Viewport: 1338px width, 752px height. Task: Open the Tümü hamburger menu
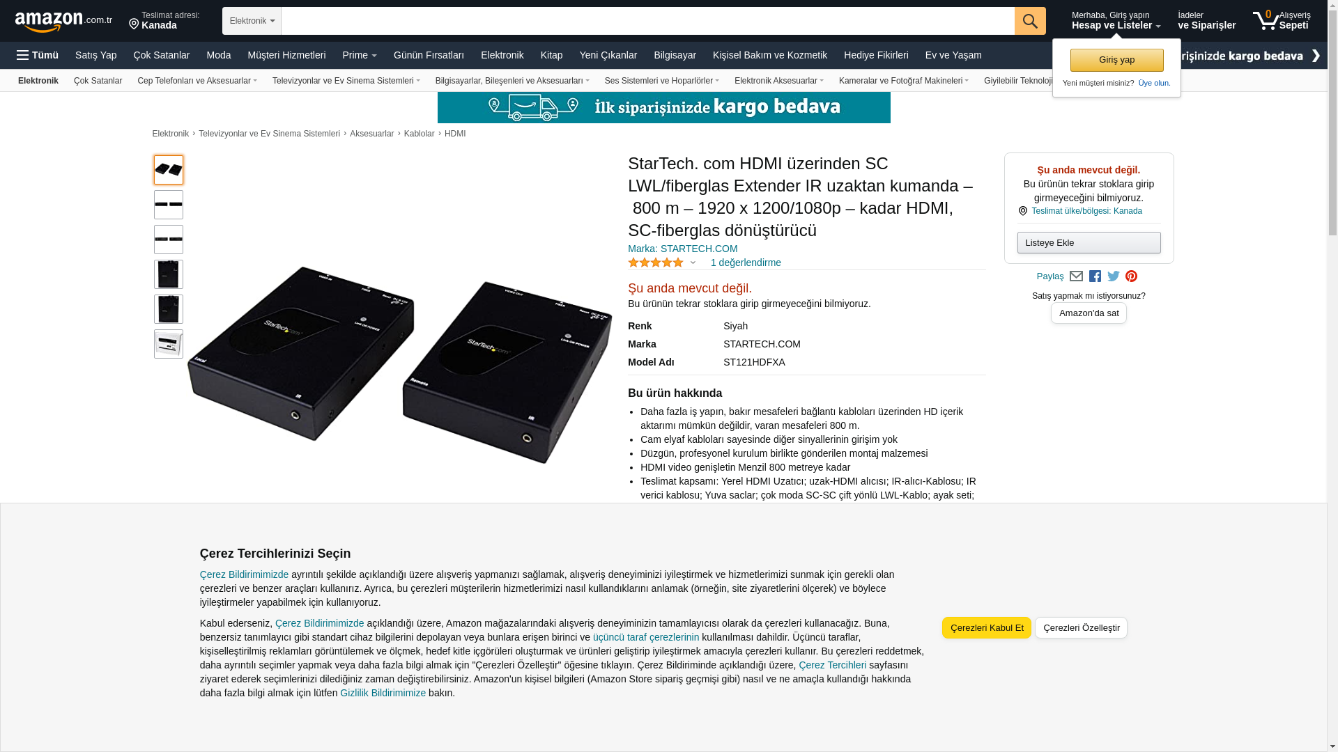(38, 55)
